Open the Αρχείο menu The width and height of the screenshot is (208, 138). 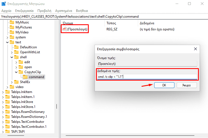point(6,11)
